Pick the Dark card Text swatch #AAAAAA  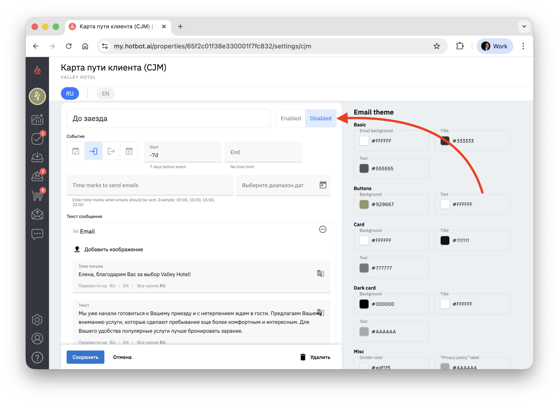pyautogui.click(x=364, y=331)
